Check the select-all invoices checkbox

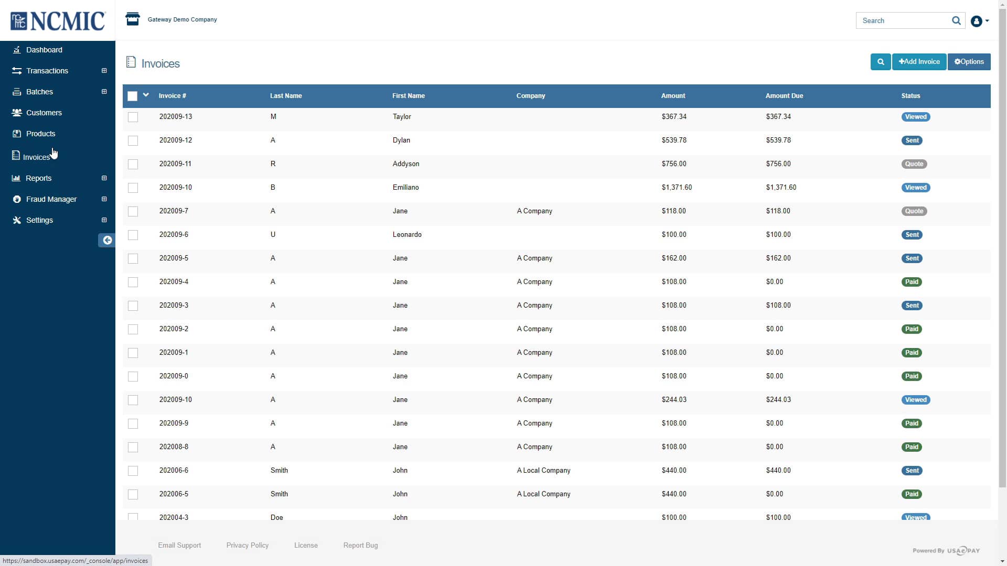click(133, 96)
